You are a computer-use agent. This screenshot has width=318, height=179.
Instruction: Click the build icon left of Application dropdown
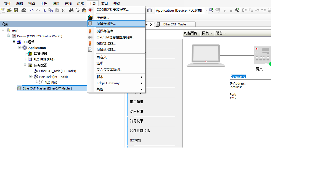click(149, 10)
